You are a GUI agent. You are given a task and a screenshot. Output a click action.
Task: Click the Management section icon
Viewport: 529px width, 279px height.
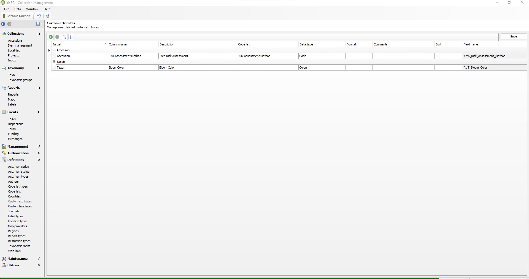coord(4,147)
